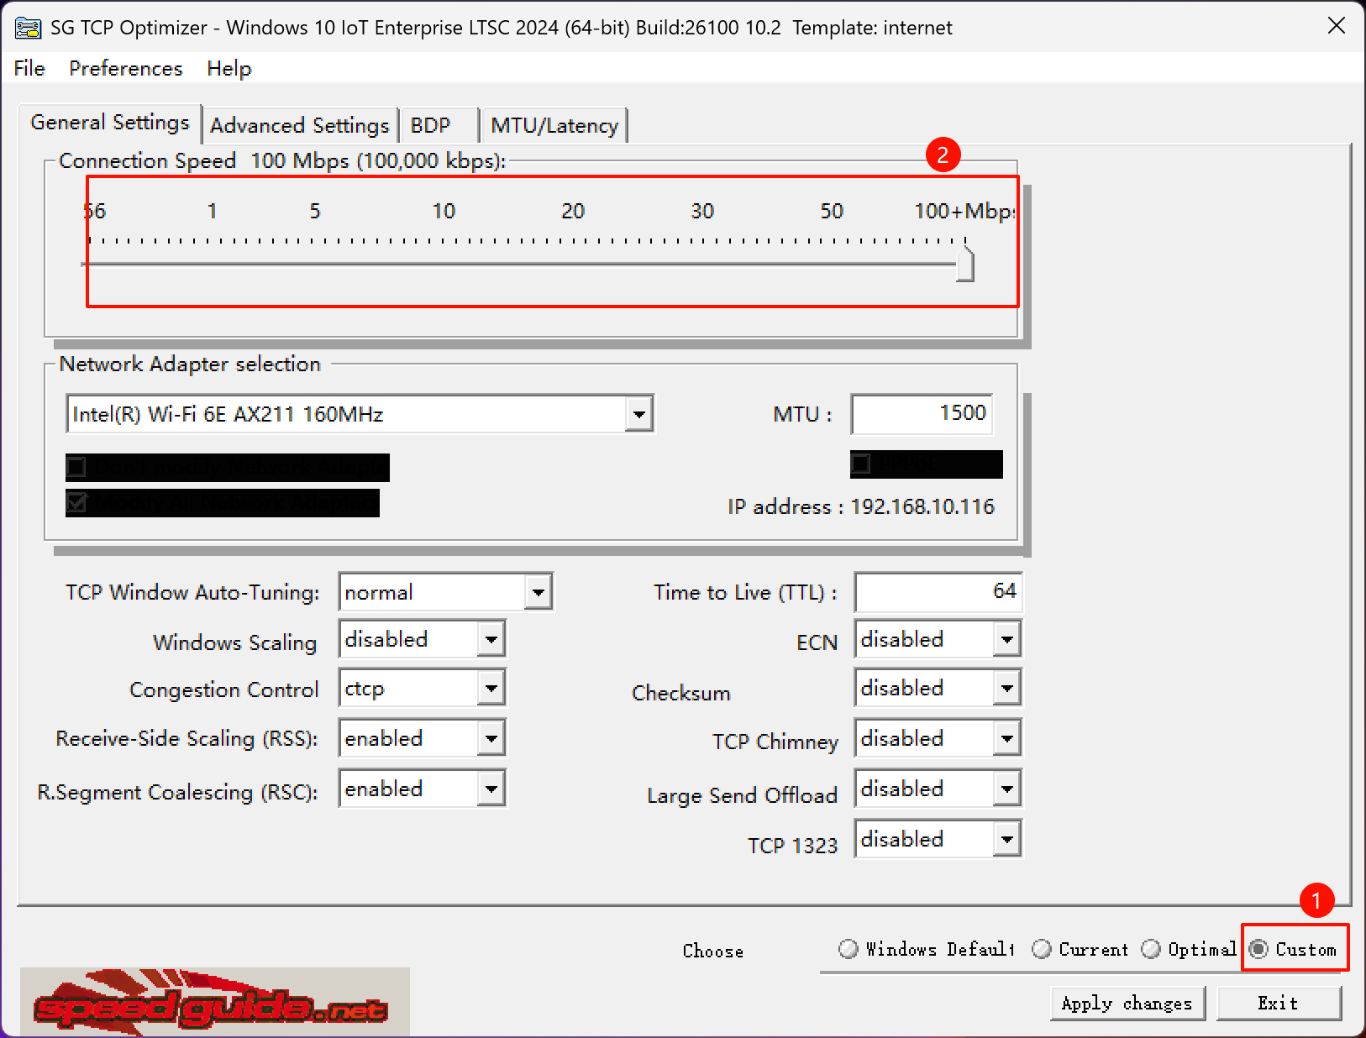The width and height of the screenshot is (1366, 1038).
Task: Open the Preferences menu
Action: tap(125, 68)
